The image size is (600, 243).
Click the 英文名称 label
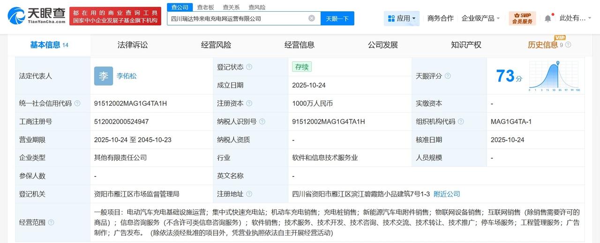tap(230, 176)
